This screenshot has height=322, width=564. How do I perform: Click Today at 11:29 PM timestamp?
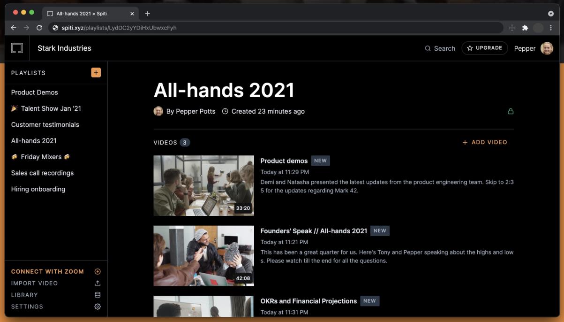tap(285, 172)
